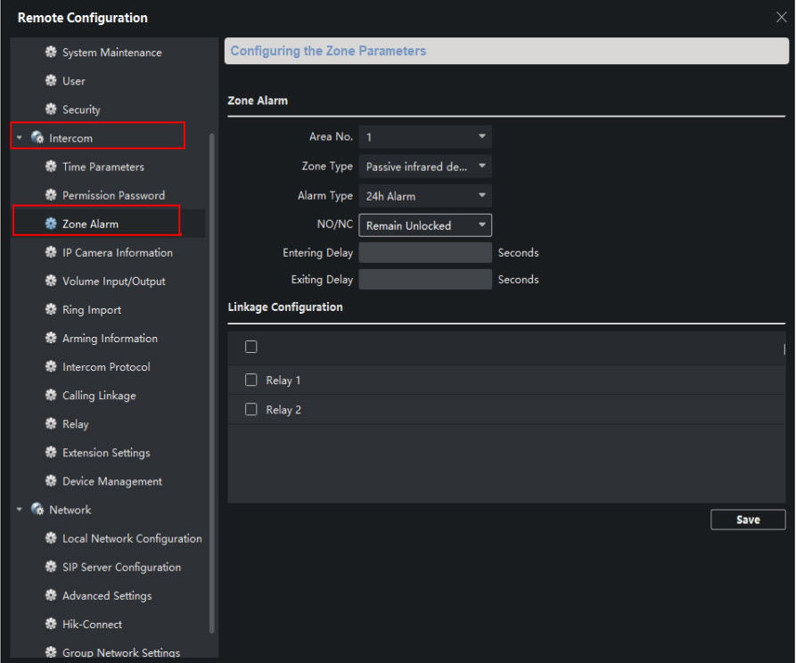Open the NO/NC Remain Unlocked dropdown
796x663 pixels.
point(425,225)
